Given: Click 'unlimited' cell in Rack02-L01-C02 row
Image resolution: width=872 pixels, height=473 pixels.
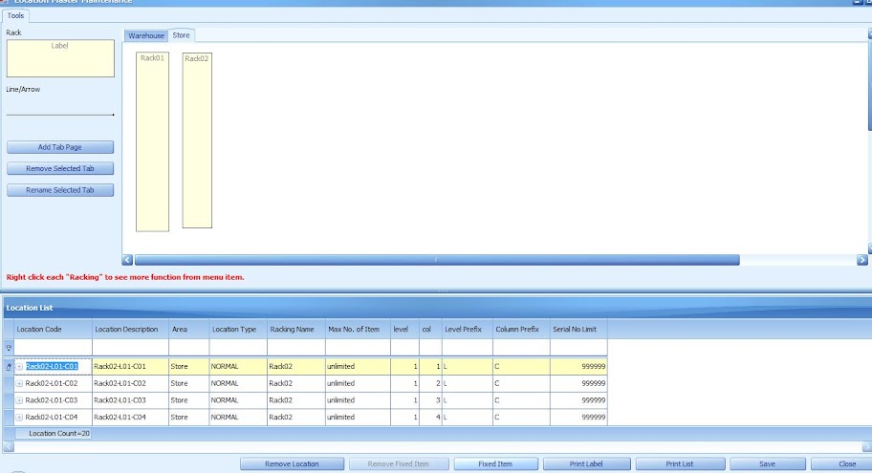Looking at the screenshot, I should 359,383.
